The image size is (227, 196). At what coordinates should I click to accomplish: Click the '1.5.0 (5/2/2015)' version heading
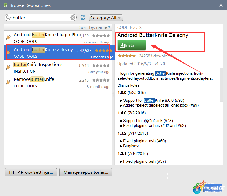132,93
